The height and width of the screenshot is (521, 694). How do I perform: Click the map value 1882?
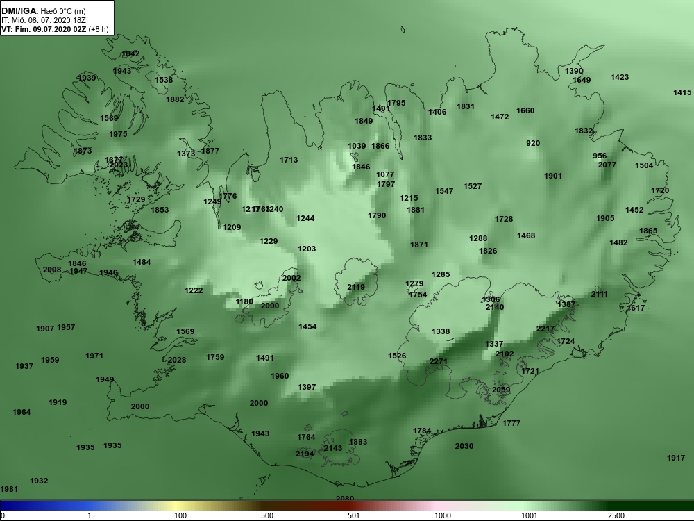click(x=175, y=99)
